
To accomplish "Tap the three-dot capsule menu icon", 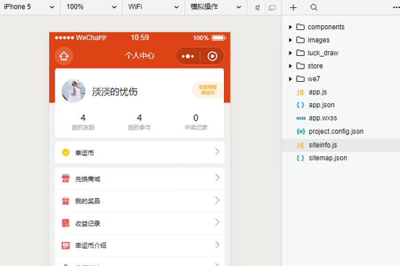I will click(x=188, y=56).
